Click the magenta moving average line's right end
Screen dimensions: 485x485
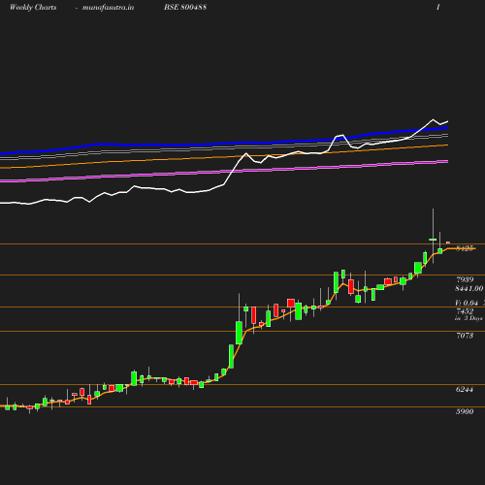click(446, 161)
